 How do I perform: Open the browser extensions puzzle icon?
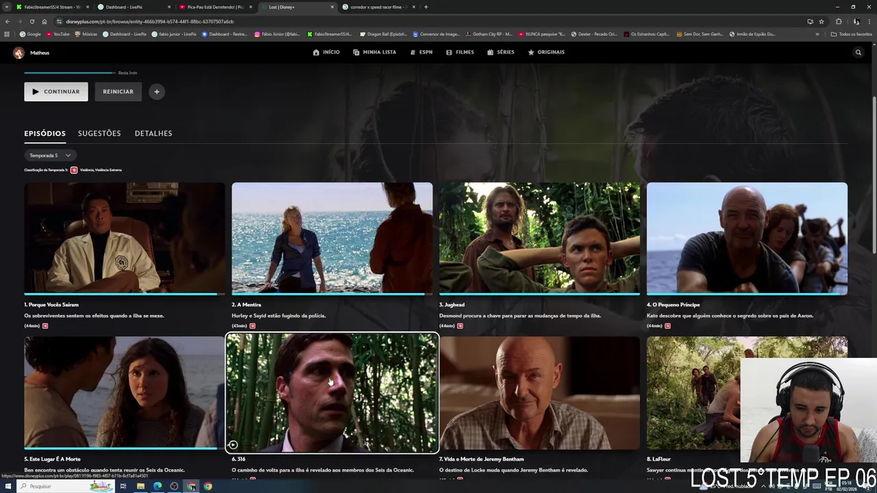click(x=839, y=21)
